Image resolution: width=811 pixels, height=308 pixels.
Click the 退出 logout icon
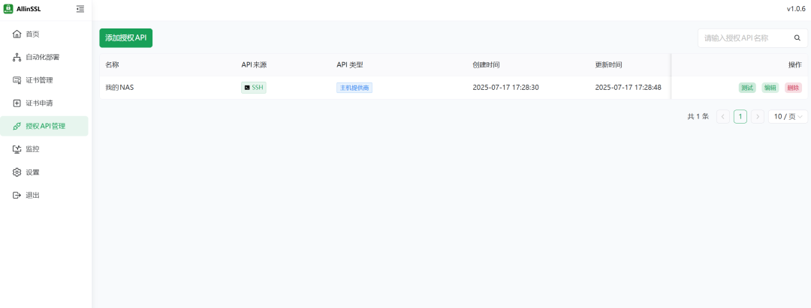pos(17,195)
